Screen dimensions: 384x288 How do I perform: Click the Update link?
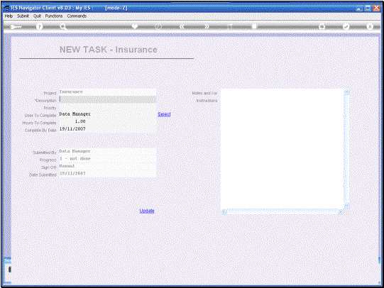tap(147, 211)
